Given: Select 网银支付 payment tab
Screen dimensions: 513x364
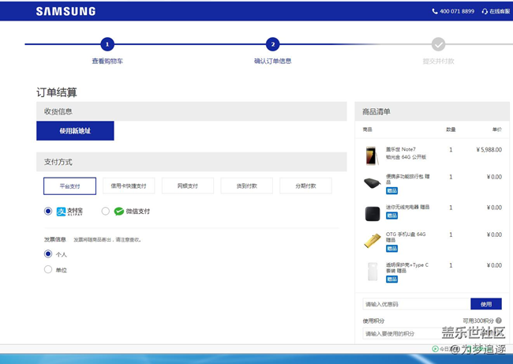Looking at the screenshot, I should pos(187,186).
